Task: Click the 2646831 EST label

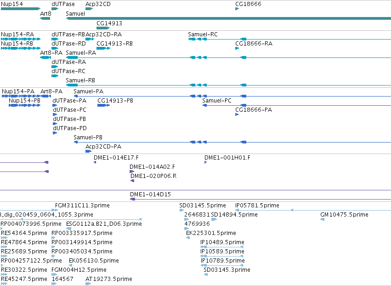Action: point(197,215)
